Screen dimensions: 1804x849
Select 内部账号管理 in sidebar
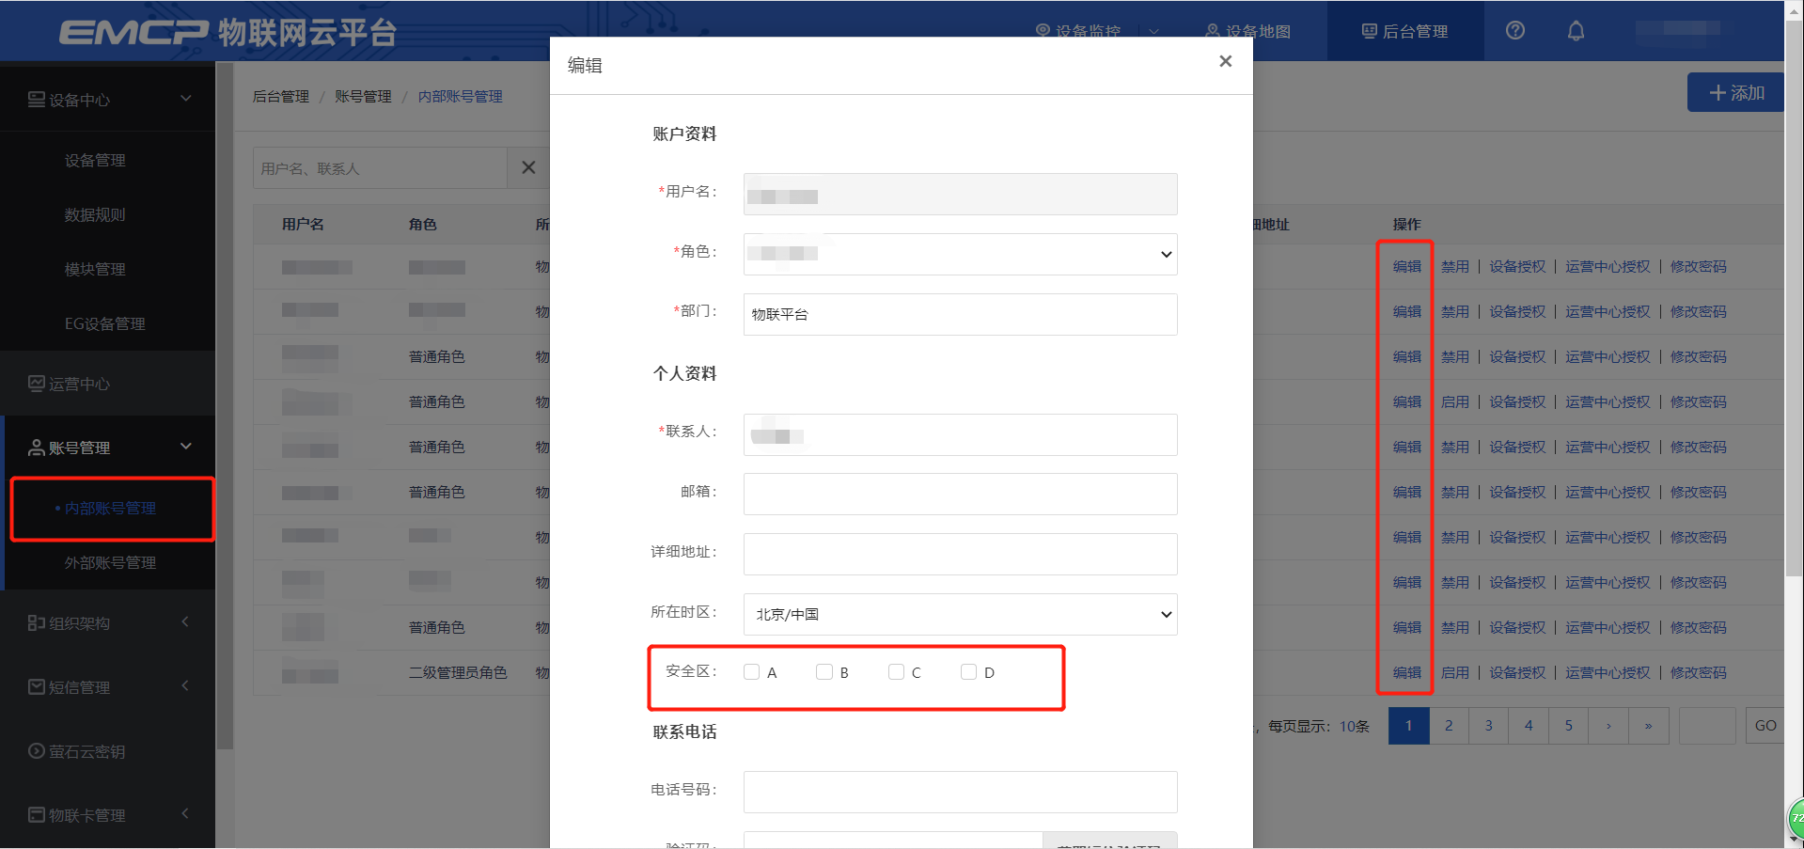tap(112, 509)
